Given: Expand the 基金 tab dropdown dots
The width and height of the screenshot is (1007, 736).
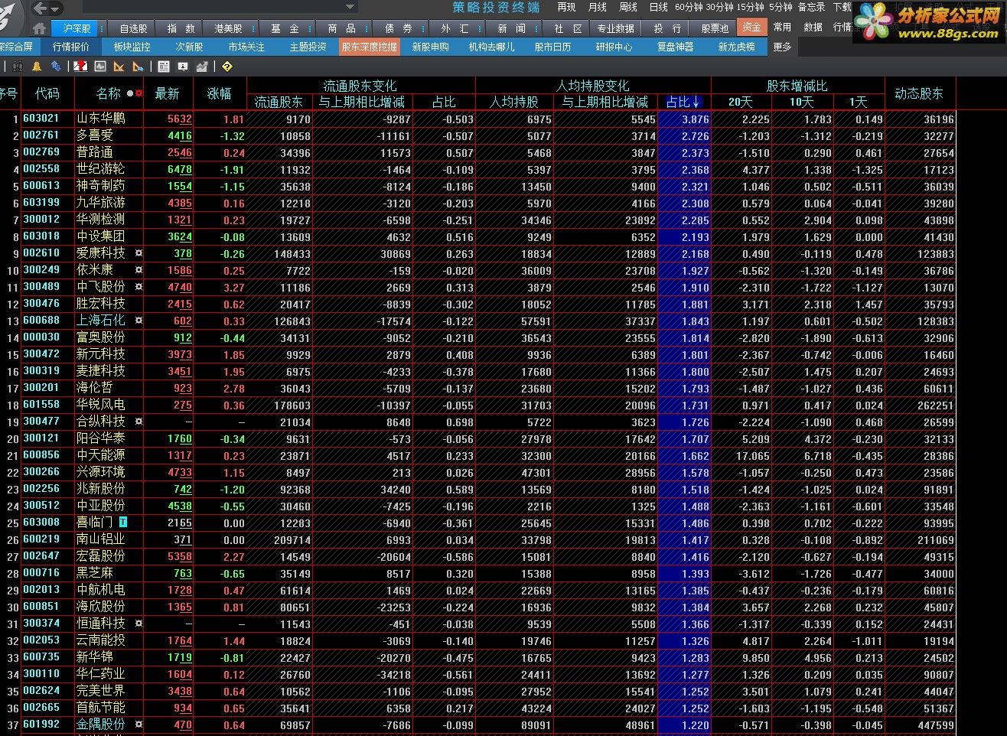Looking at the screenshot, I should pyautogui.click(x=308, y=28).
